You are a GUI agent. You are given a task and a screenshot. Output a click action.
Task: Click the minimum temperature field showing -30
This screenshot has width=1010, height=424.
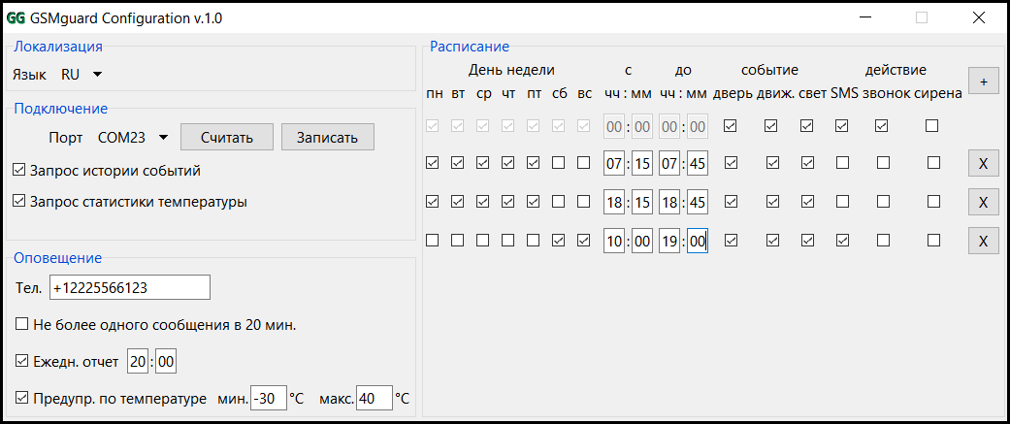point(268,398)
